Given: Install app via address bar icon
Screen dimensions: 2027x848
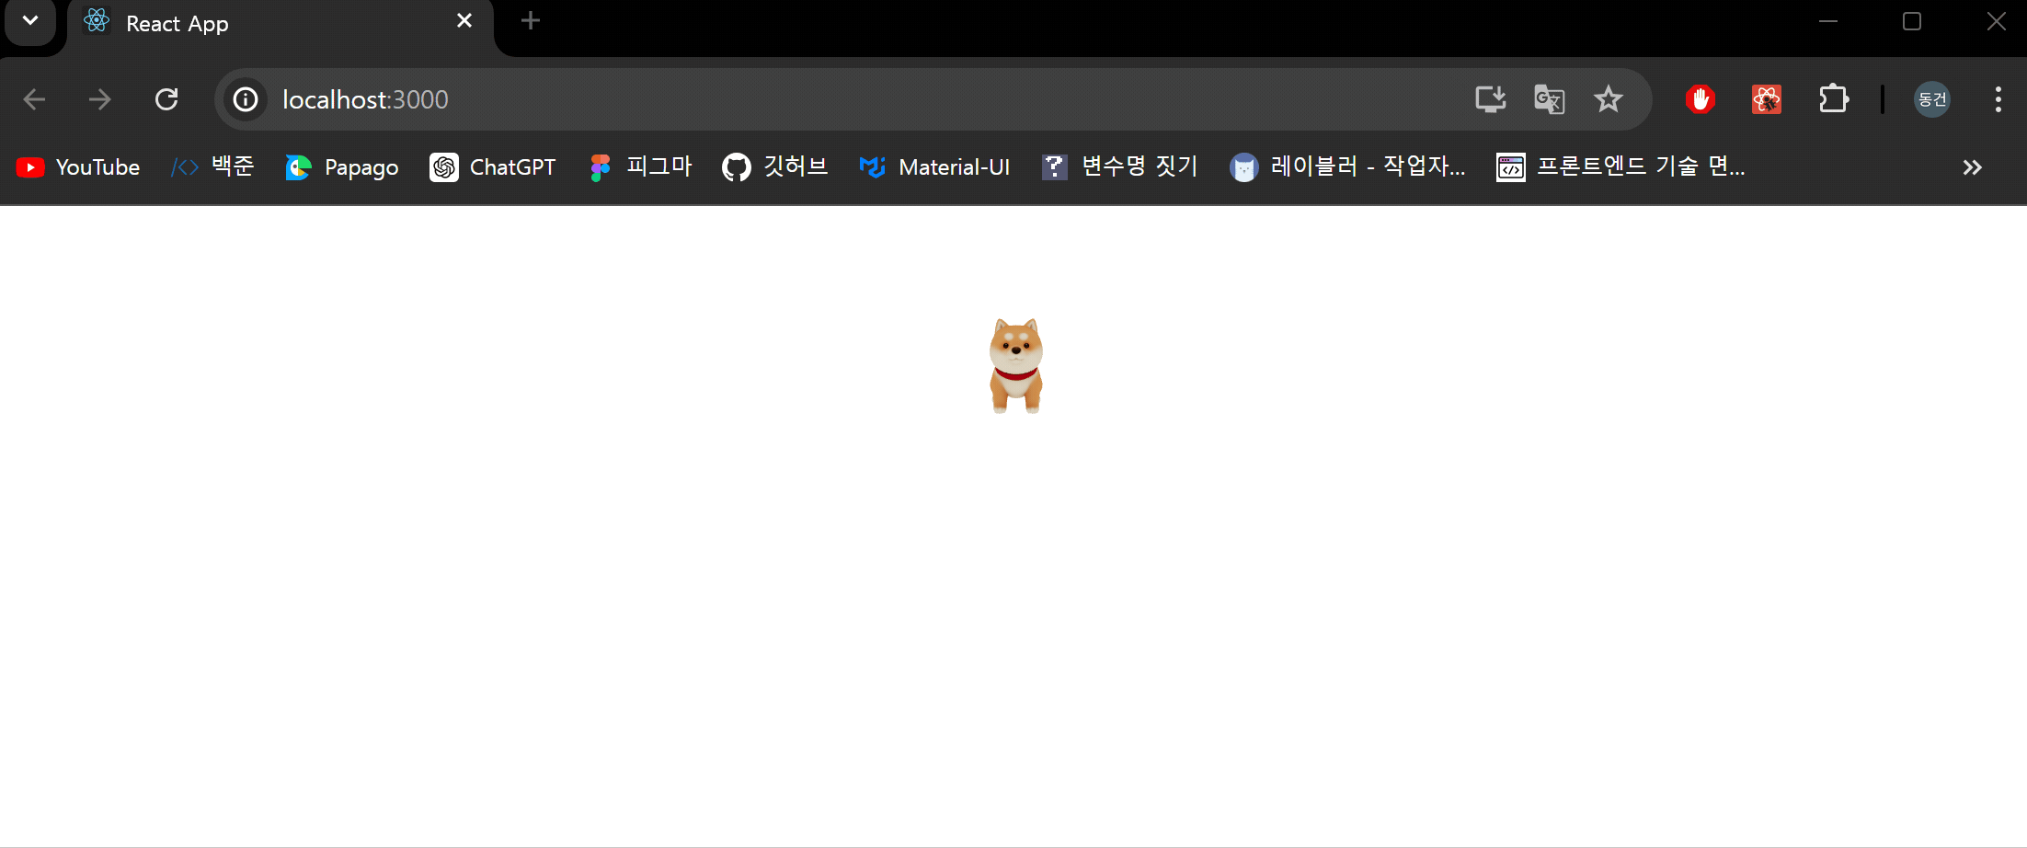Looking at the screenshot, I should [1490, 98].
